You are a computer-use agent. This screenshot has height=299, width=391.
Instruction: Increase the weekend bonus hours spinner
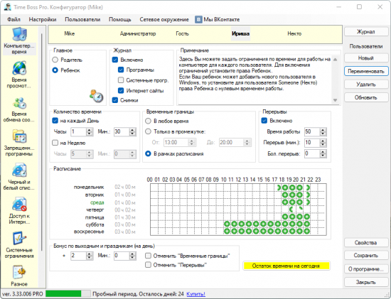[x=90, y=254]
